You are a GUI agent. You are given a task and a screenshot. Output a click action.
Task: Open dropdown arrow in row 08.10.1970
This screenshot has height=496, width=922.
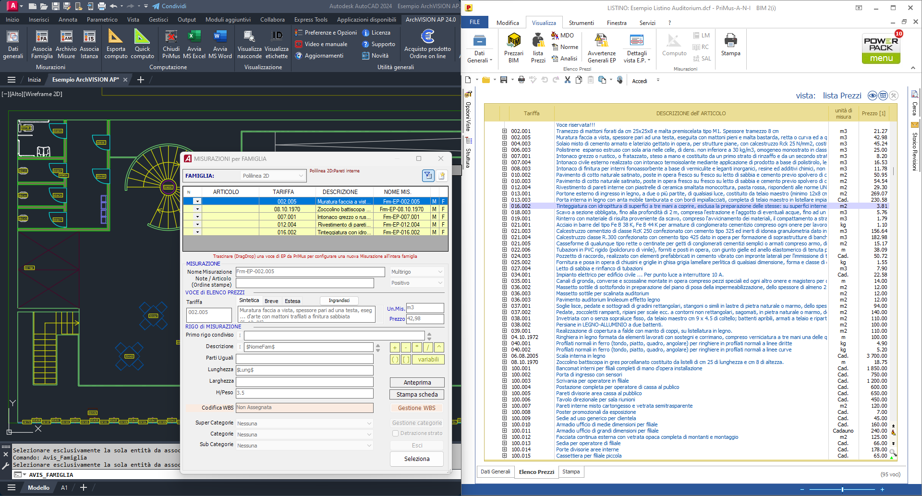[x=197, y=209]
